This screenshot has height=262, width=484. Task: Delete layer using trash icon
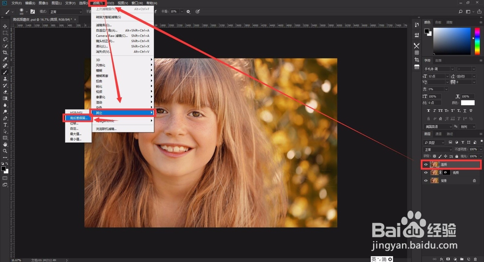[475, 259]
